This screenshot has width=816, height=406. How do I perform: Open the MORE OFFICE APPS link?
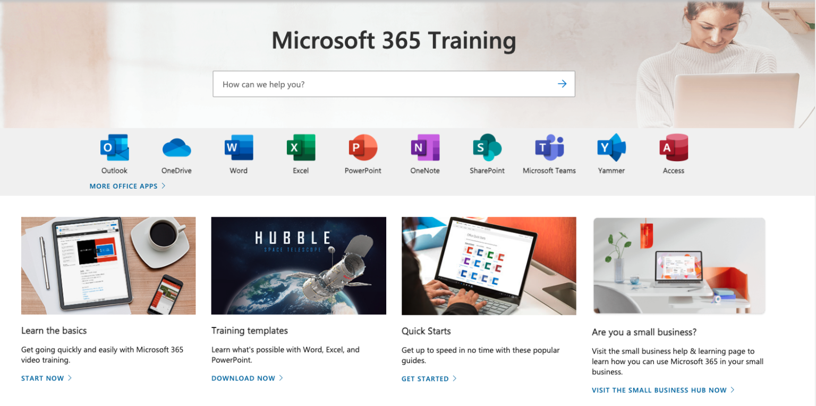(x=122, y=186)
